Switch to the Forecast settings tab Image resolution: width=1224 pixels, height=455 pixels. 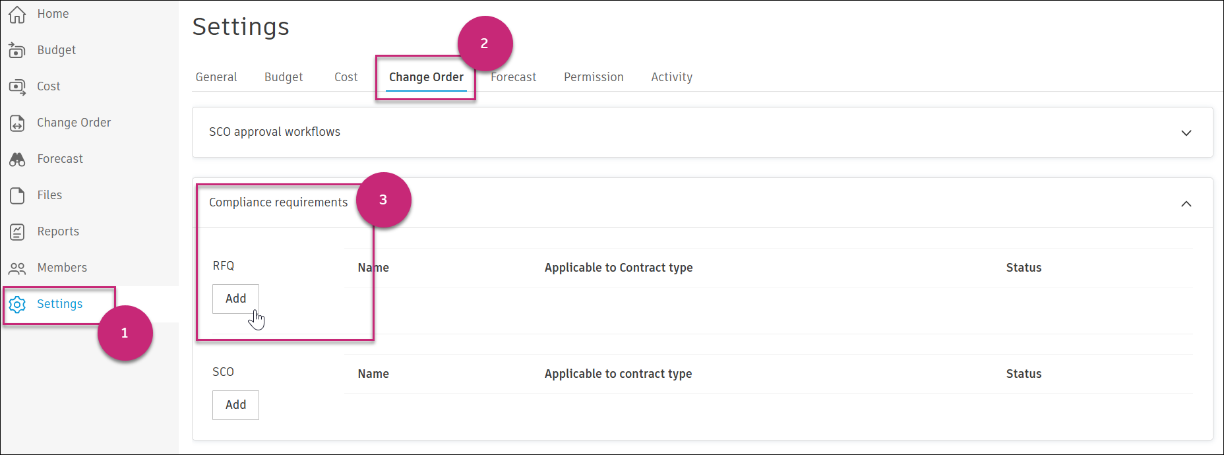pyautogui.click(x=514, y=77)
